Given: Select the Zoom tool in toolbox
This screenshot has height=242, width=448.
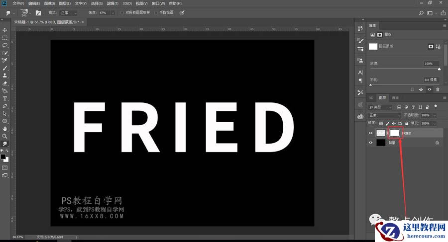Looking at the screenshot, I should pyautogui.click(x=5, y=136).
